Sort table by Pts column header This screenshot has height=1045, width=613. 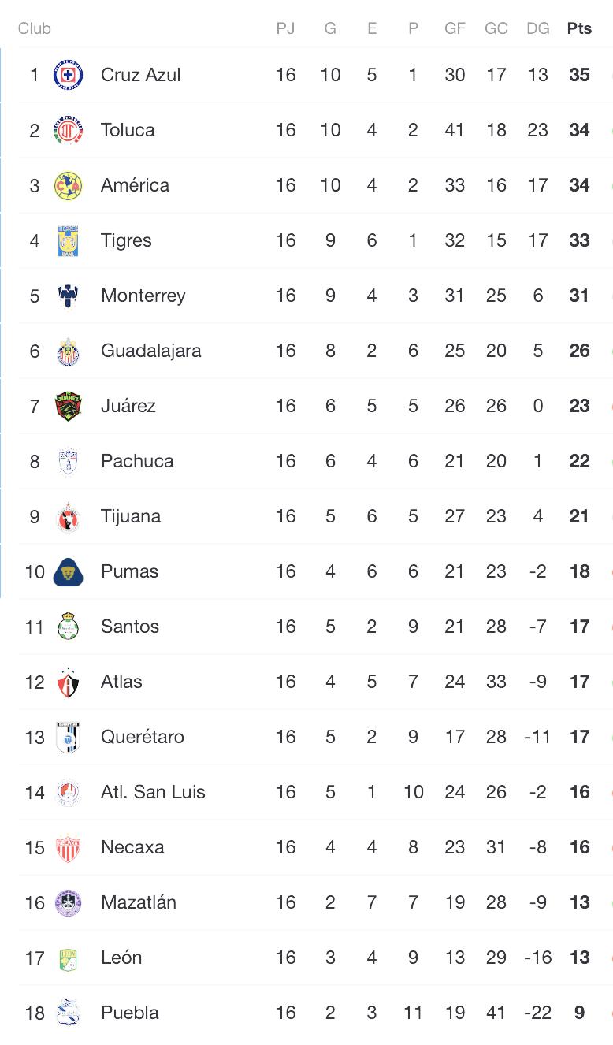click(579, 28)
